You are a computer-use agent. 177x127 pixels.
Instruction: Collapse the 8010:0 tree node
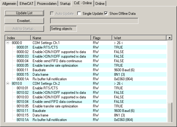(x=8, y=84)
